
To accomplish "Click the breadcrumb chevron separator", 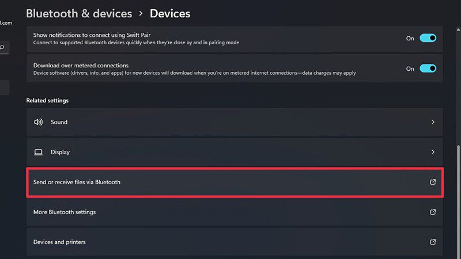I will point(141,13).
